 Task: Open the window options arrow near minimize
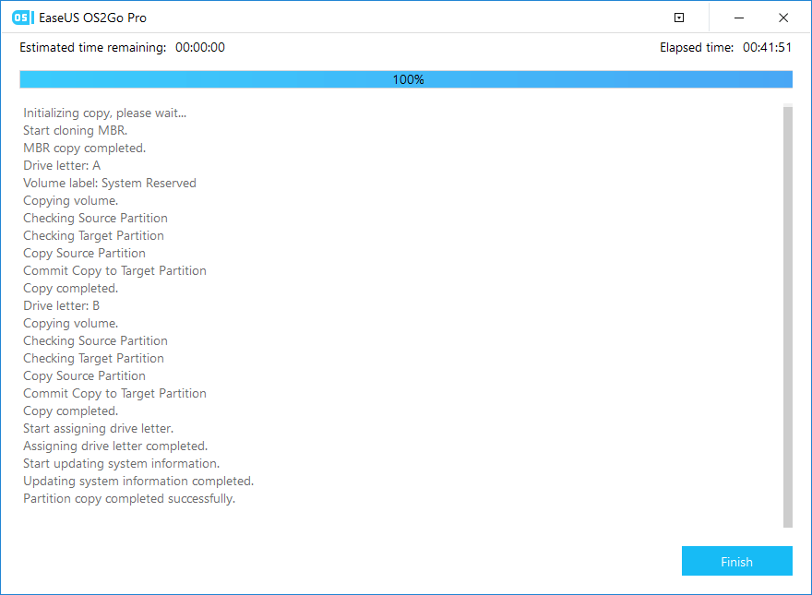(x=679, y=18)
